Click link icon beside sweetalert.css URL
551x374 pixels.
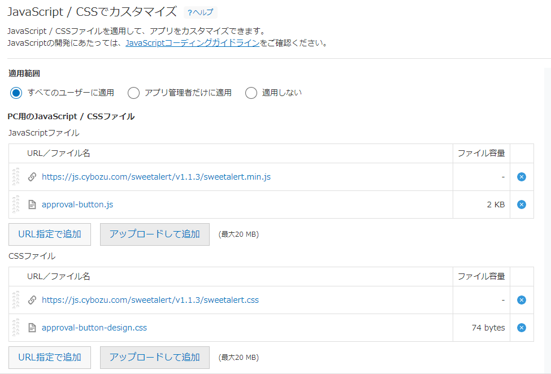point(32,300)
